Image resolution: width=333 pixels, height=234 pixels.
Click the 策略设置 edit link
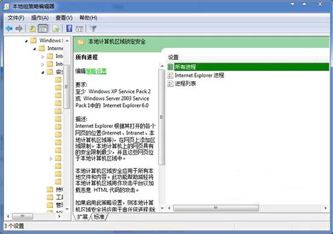(x=96, y=71)
